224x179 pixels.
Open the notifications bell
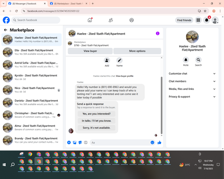pyautogui.click(x=207, y=20)
